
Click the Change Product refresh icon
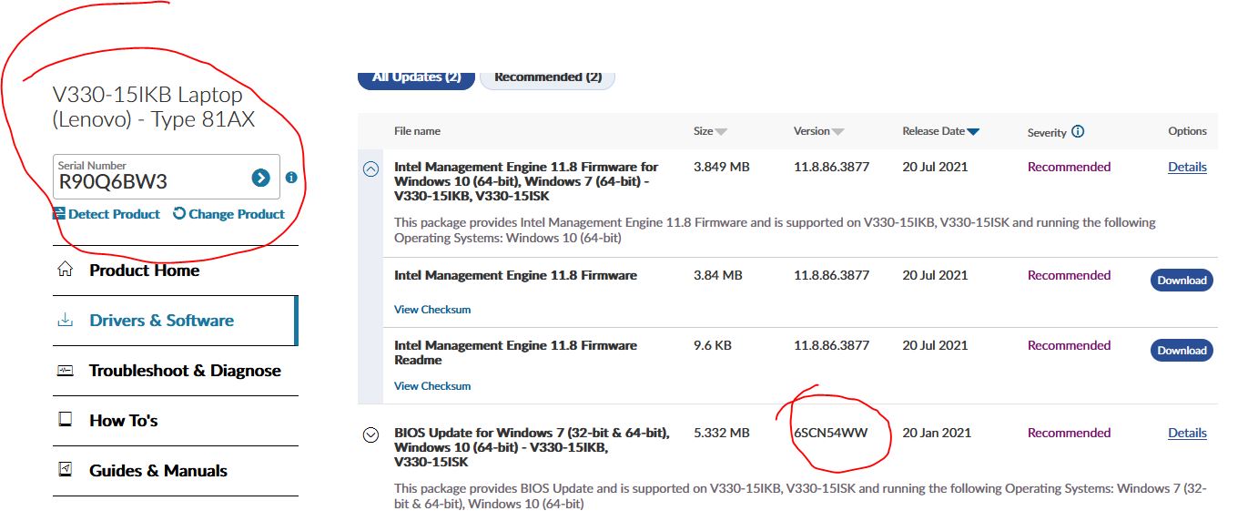179,214
